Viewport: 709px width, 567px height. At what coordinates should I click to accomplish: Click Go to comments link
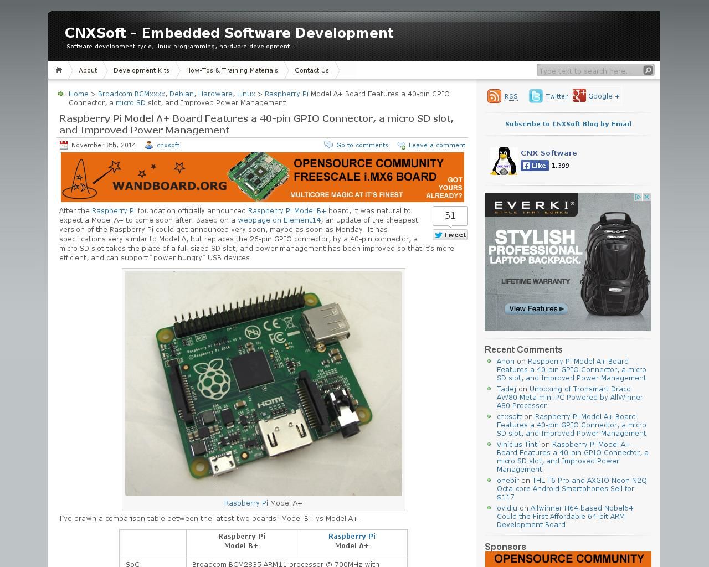coord(362,145)
